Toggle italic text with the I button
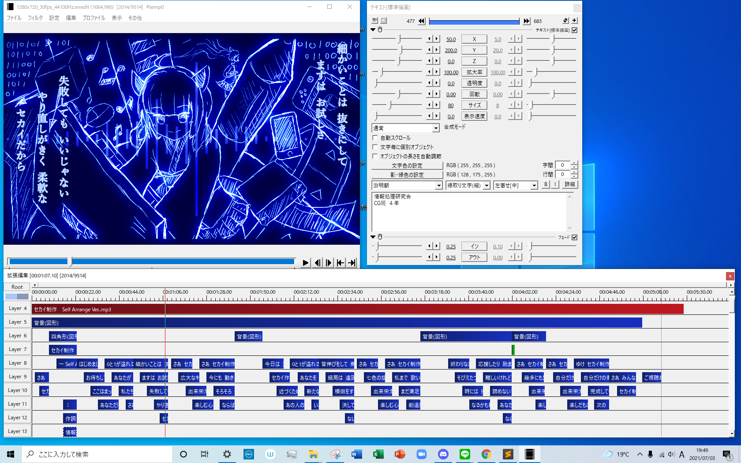Image resolution: width=741 pixels, height=463 pixels. pyautogui.click(x=555, y=184)
